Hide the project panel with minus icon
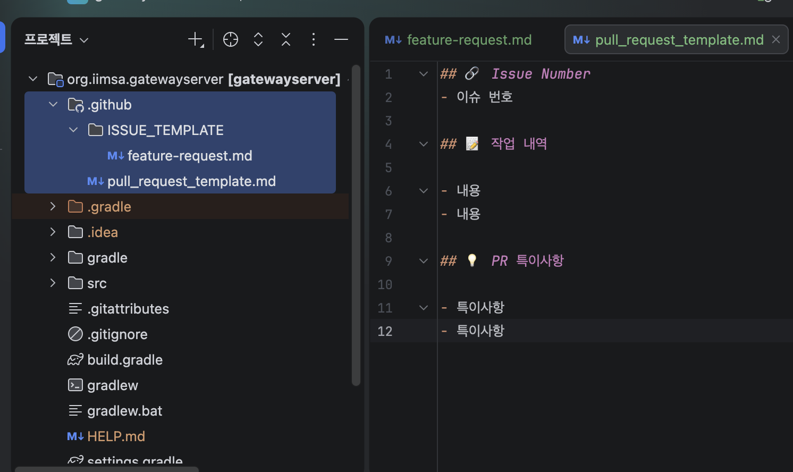This screenshot has width=793, height=472. tap(341, 40)
